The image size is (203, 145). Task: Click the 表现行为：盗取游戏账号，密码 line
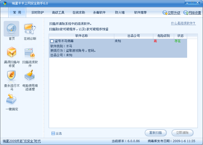coord(73,50)
